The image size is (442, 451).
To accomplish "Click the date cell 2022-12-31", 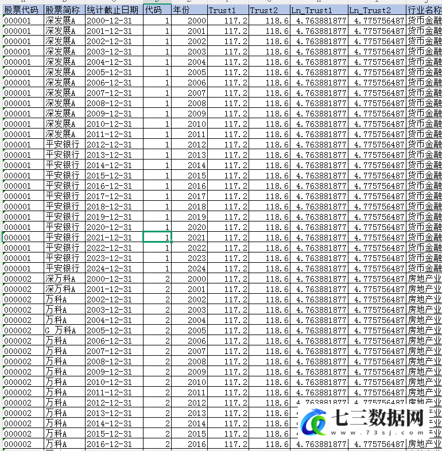I will pyautogui.click(x=114, y=248).
